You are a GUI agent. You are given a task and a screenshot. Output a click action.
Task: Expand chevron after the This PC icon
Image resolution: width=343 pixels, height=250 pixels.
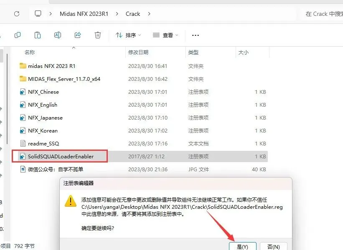click(51, 14)
